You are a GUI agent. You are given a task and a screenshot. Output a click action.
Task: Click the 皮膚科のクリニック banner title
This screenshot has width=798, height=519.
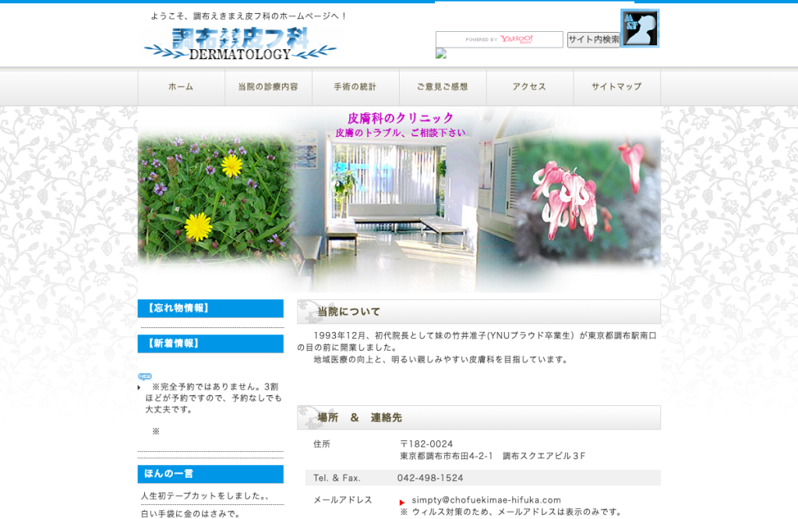[x=401, y=118]
